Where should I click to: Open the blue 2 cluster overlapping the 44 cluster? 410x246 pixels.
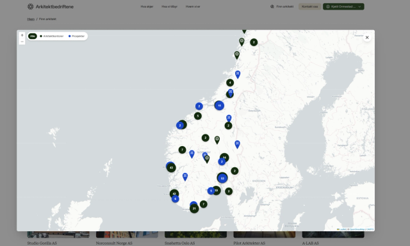tap(222, 161)
